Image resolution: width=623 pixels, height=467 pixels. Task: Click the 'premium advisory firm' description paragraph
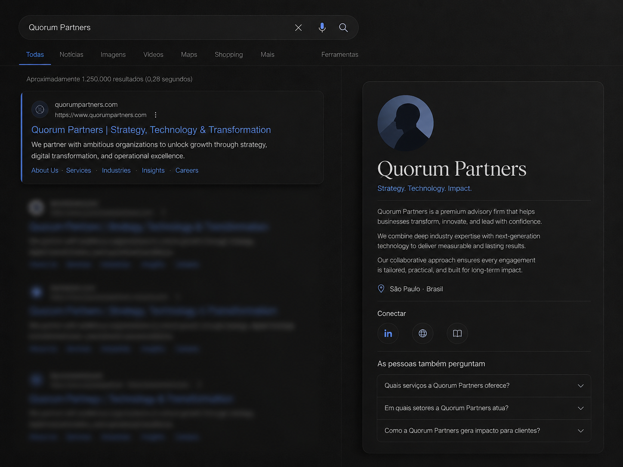(x=460, y=216)
